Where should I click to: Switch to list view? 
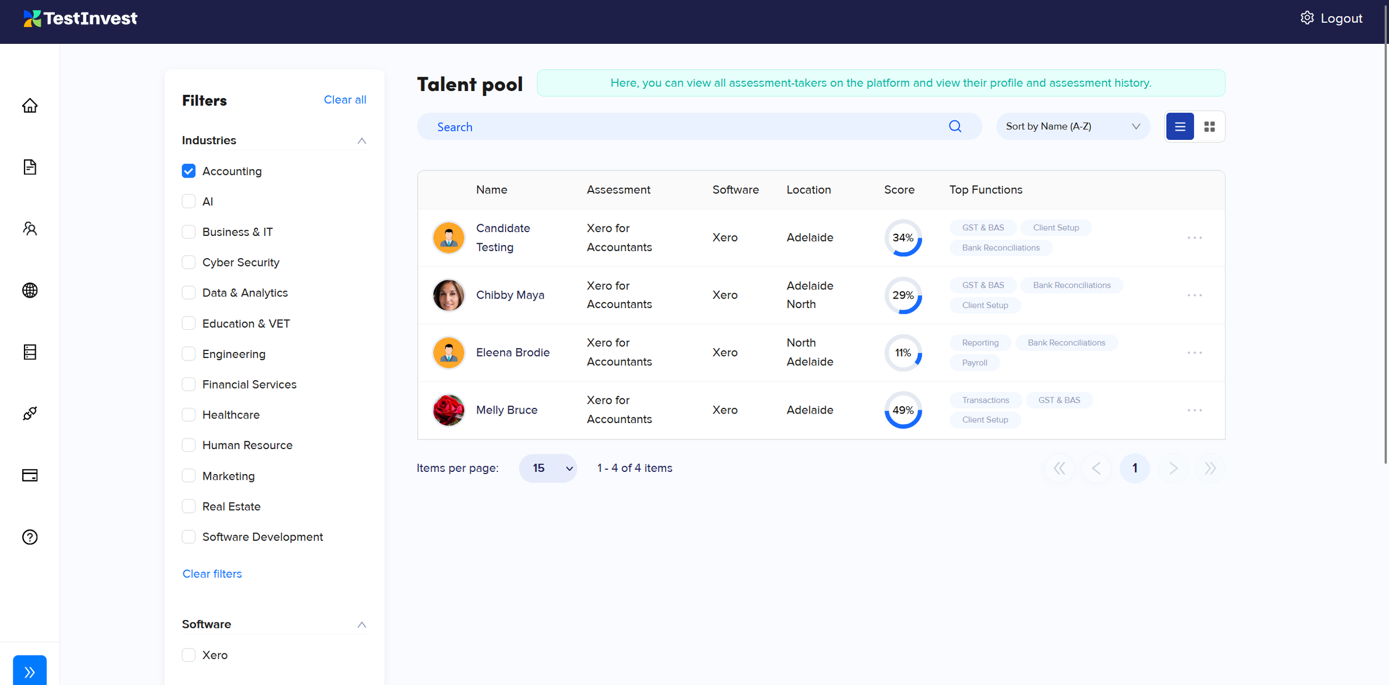[1180, 127]
